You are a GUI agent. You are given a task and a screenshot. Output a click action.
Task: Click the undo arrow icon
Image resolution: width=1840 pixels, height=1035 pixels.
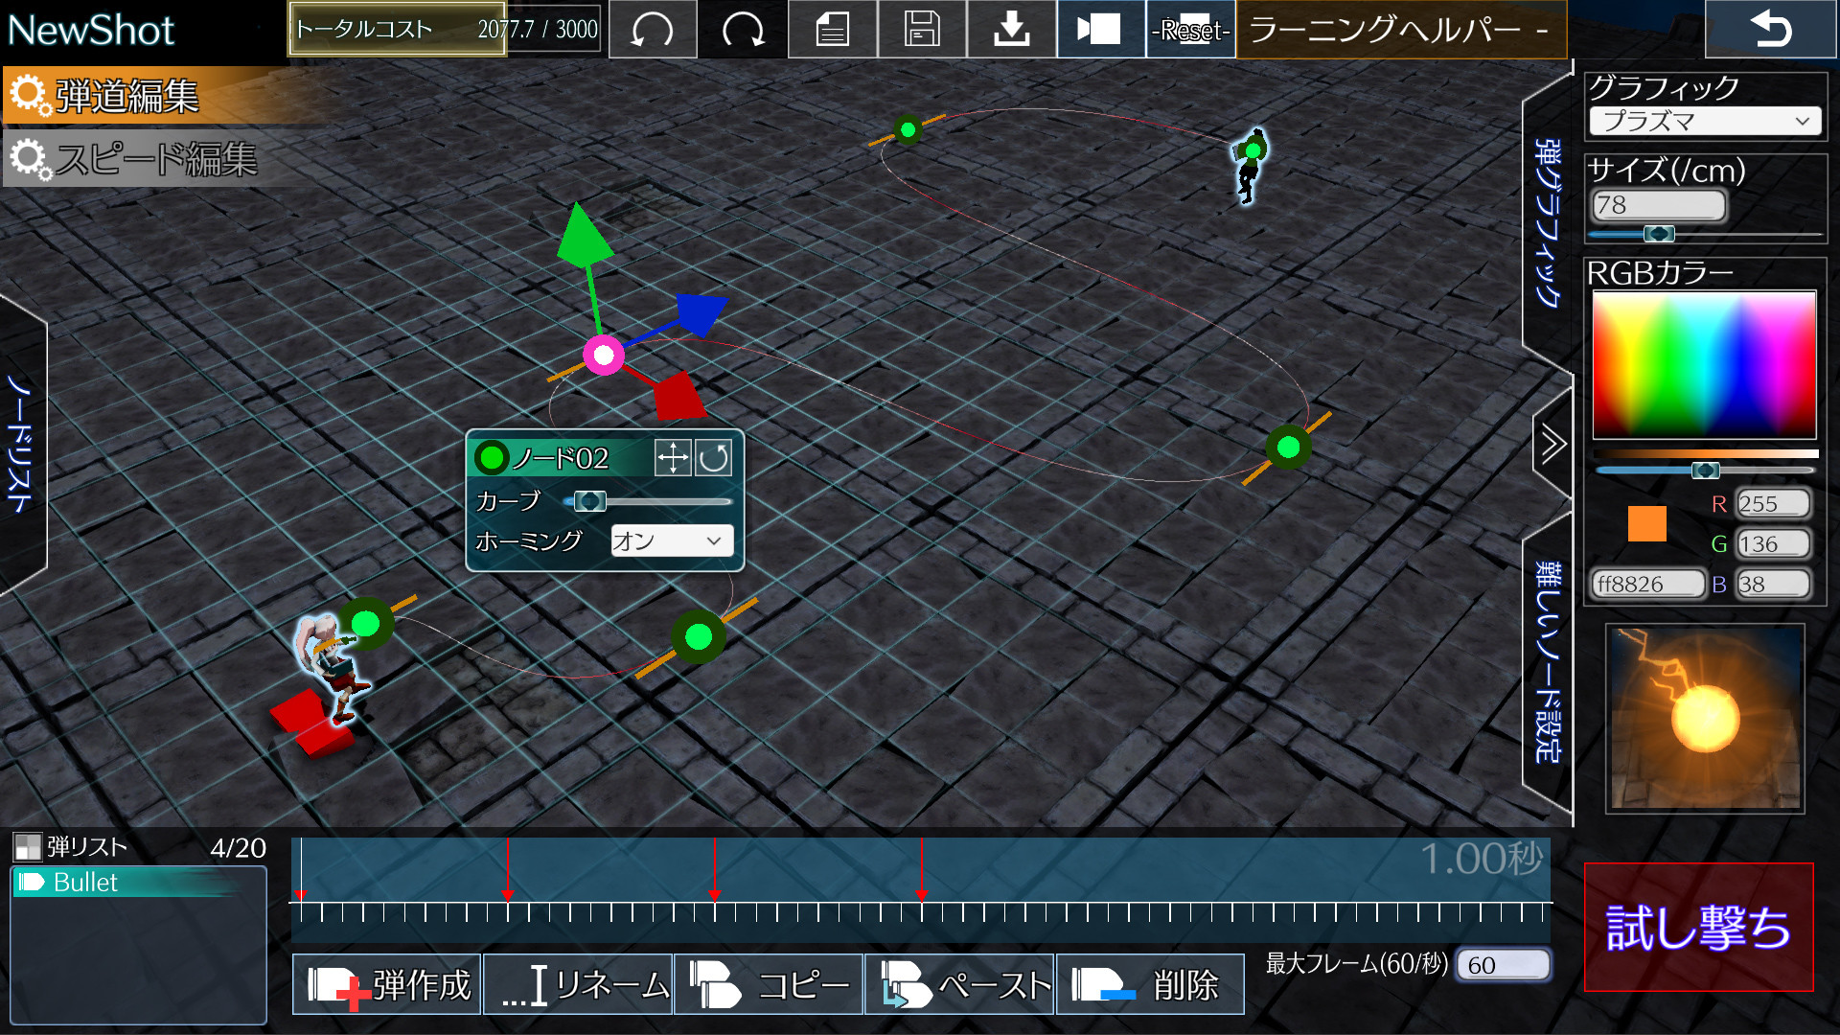click(x=653, y=30)
